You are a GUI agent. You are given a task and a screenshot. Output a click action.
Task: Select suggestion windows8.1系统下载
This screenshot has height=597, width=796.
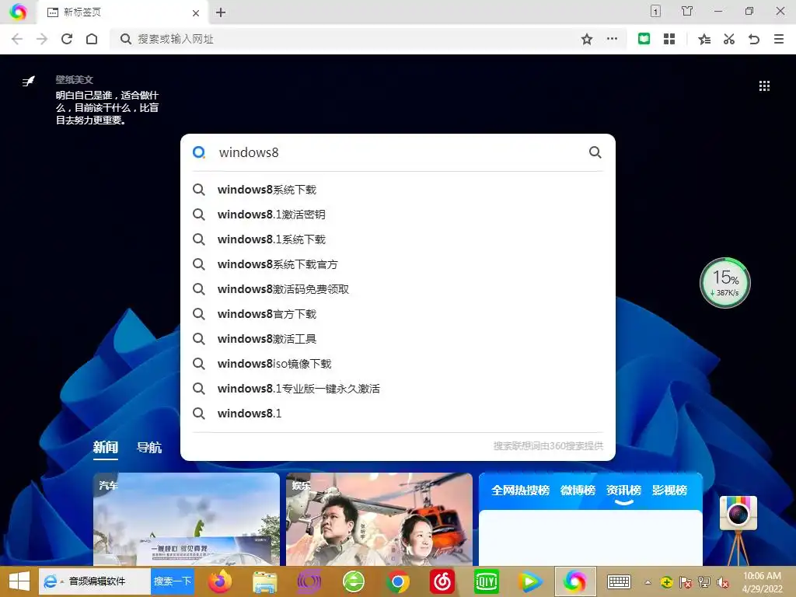[x=397, y=239]
